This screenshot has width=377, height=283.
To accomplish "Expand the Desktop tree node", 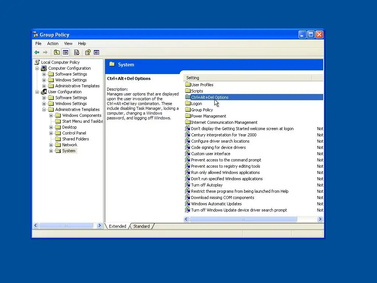I will tap(51, 127).
